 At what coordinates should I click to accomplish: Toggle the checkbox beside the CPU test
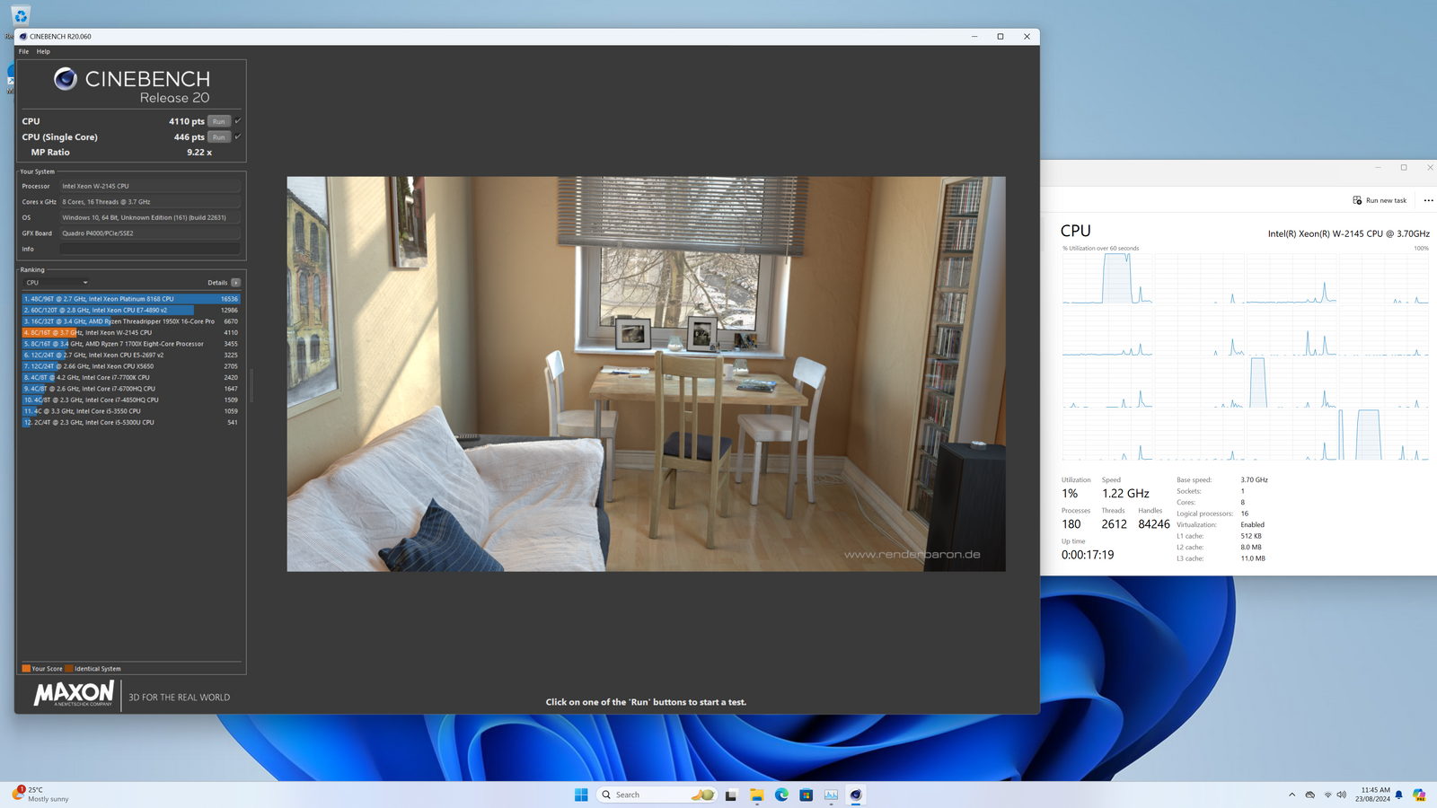[238, 120]
